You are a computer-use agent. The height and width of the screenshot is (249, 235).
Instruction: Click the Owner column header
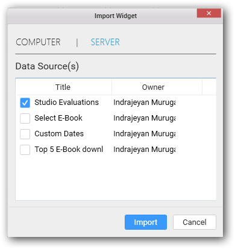[153, 87]
